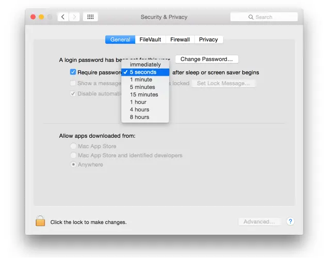Go forward with the right arrow

(74, 17)
